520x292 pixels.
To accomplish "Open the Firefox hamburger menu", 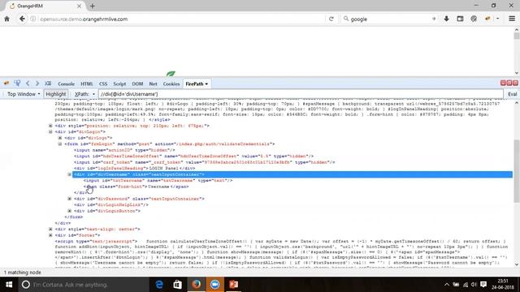I will [512, 19].
